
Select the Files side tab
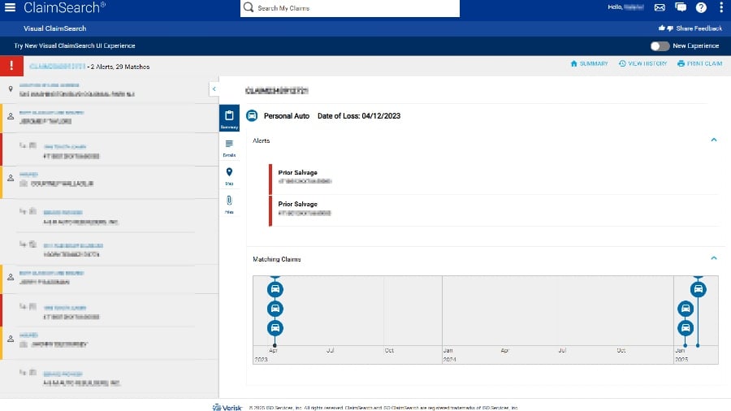click(x=229, y=205)
